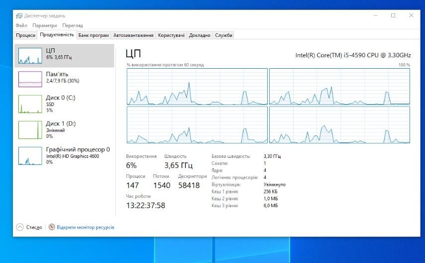Switch to the Процеси tab

[x=25, y=35]
